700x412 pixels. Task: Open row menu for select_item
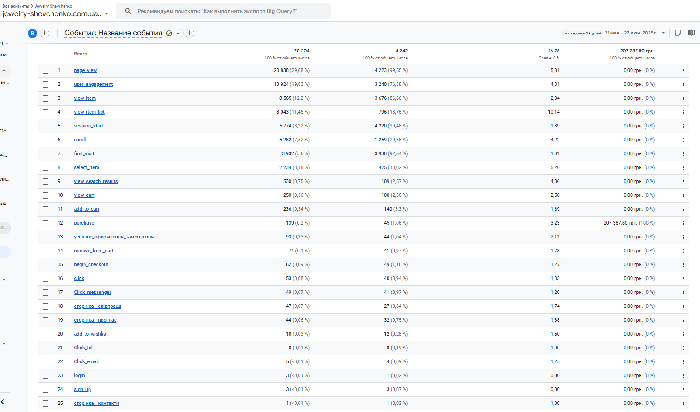(x=683, y=168)
